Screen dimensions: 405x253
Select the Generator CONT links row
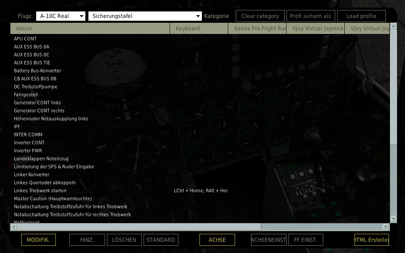(x=200, y=103)
